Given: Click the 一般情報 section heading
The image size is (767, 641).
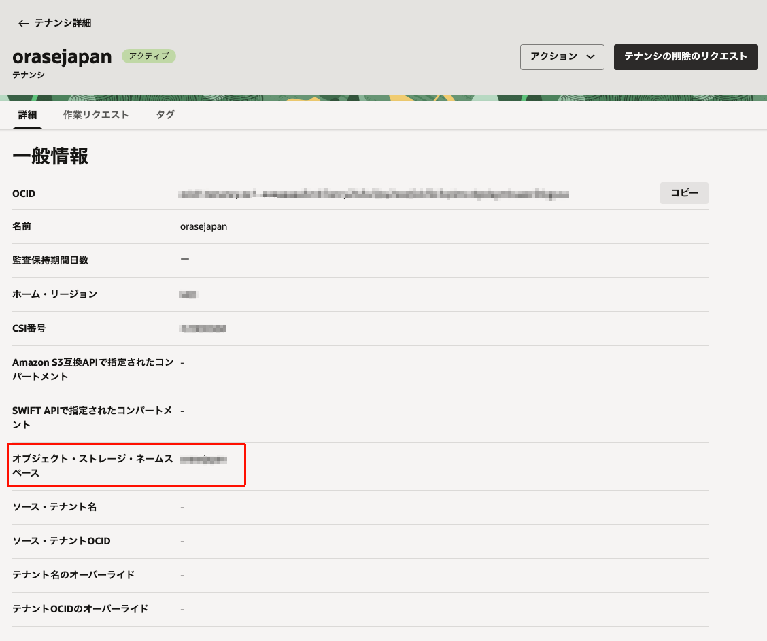Looking at the screenshot, I should coord(50,156).
